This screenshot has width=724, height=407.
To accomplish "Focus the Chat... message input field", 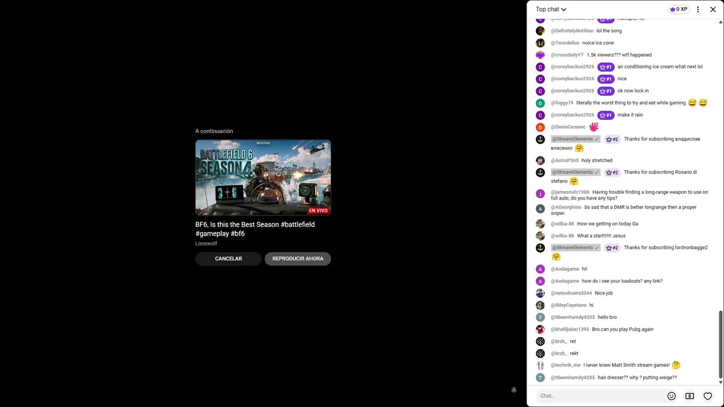I will coord(600,396).
